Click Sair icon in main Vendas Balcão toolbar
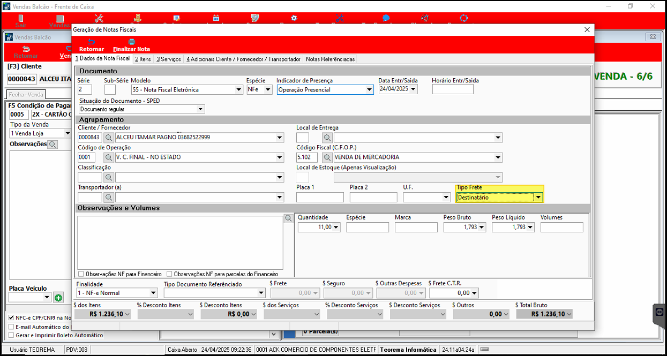This screenshot has height=356, width=667. [21, 18]
